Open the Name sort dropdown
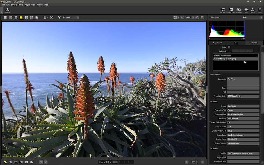This screenshot has height=165, width=264. tap(71, 17)
